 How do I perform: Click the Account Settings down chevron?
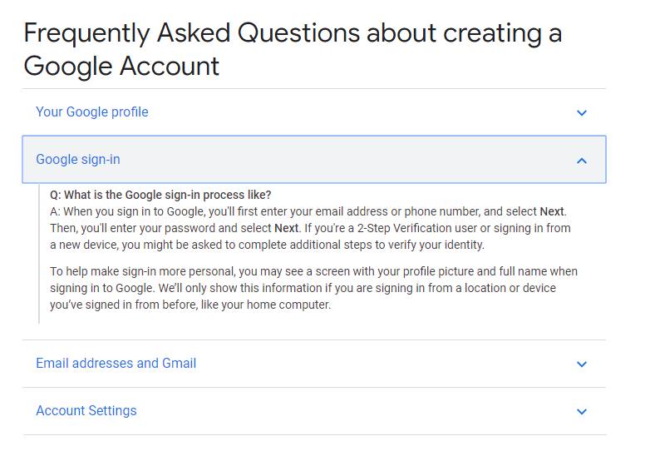pos(582,412)
